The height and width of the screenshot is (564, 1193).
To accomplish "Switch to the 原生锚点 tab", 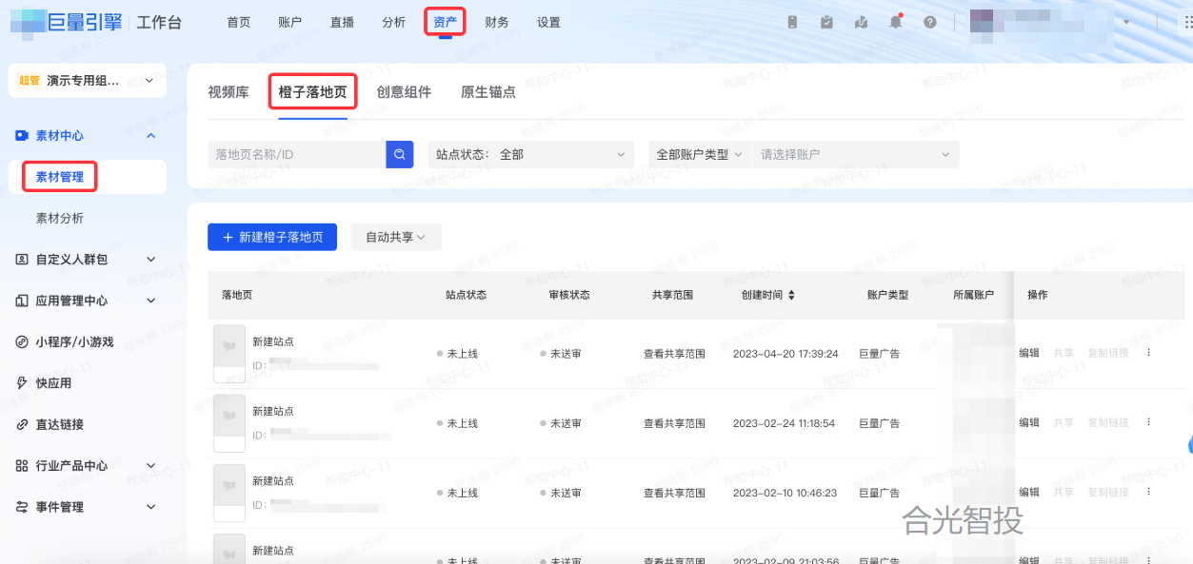I will 488,92.
